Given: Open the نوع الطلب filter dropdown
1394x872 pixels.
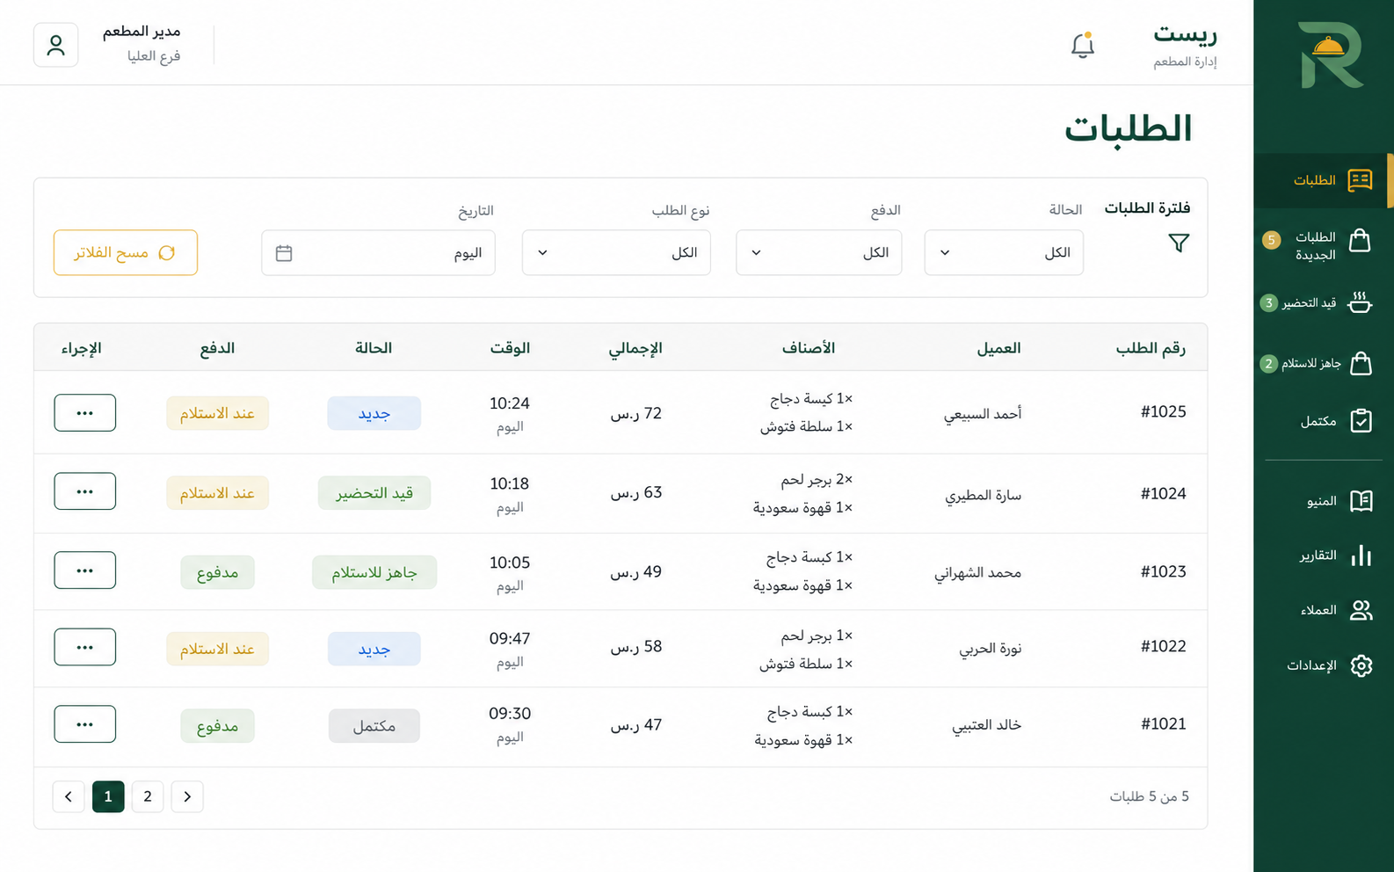Looking at the screenshot, I should (616, 253).
